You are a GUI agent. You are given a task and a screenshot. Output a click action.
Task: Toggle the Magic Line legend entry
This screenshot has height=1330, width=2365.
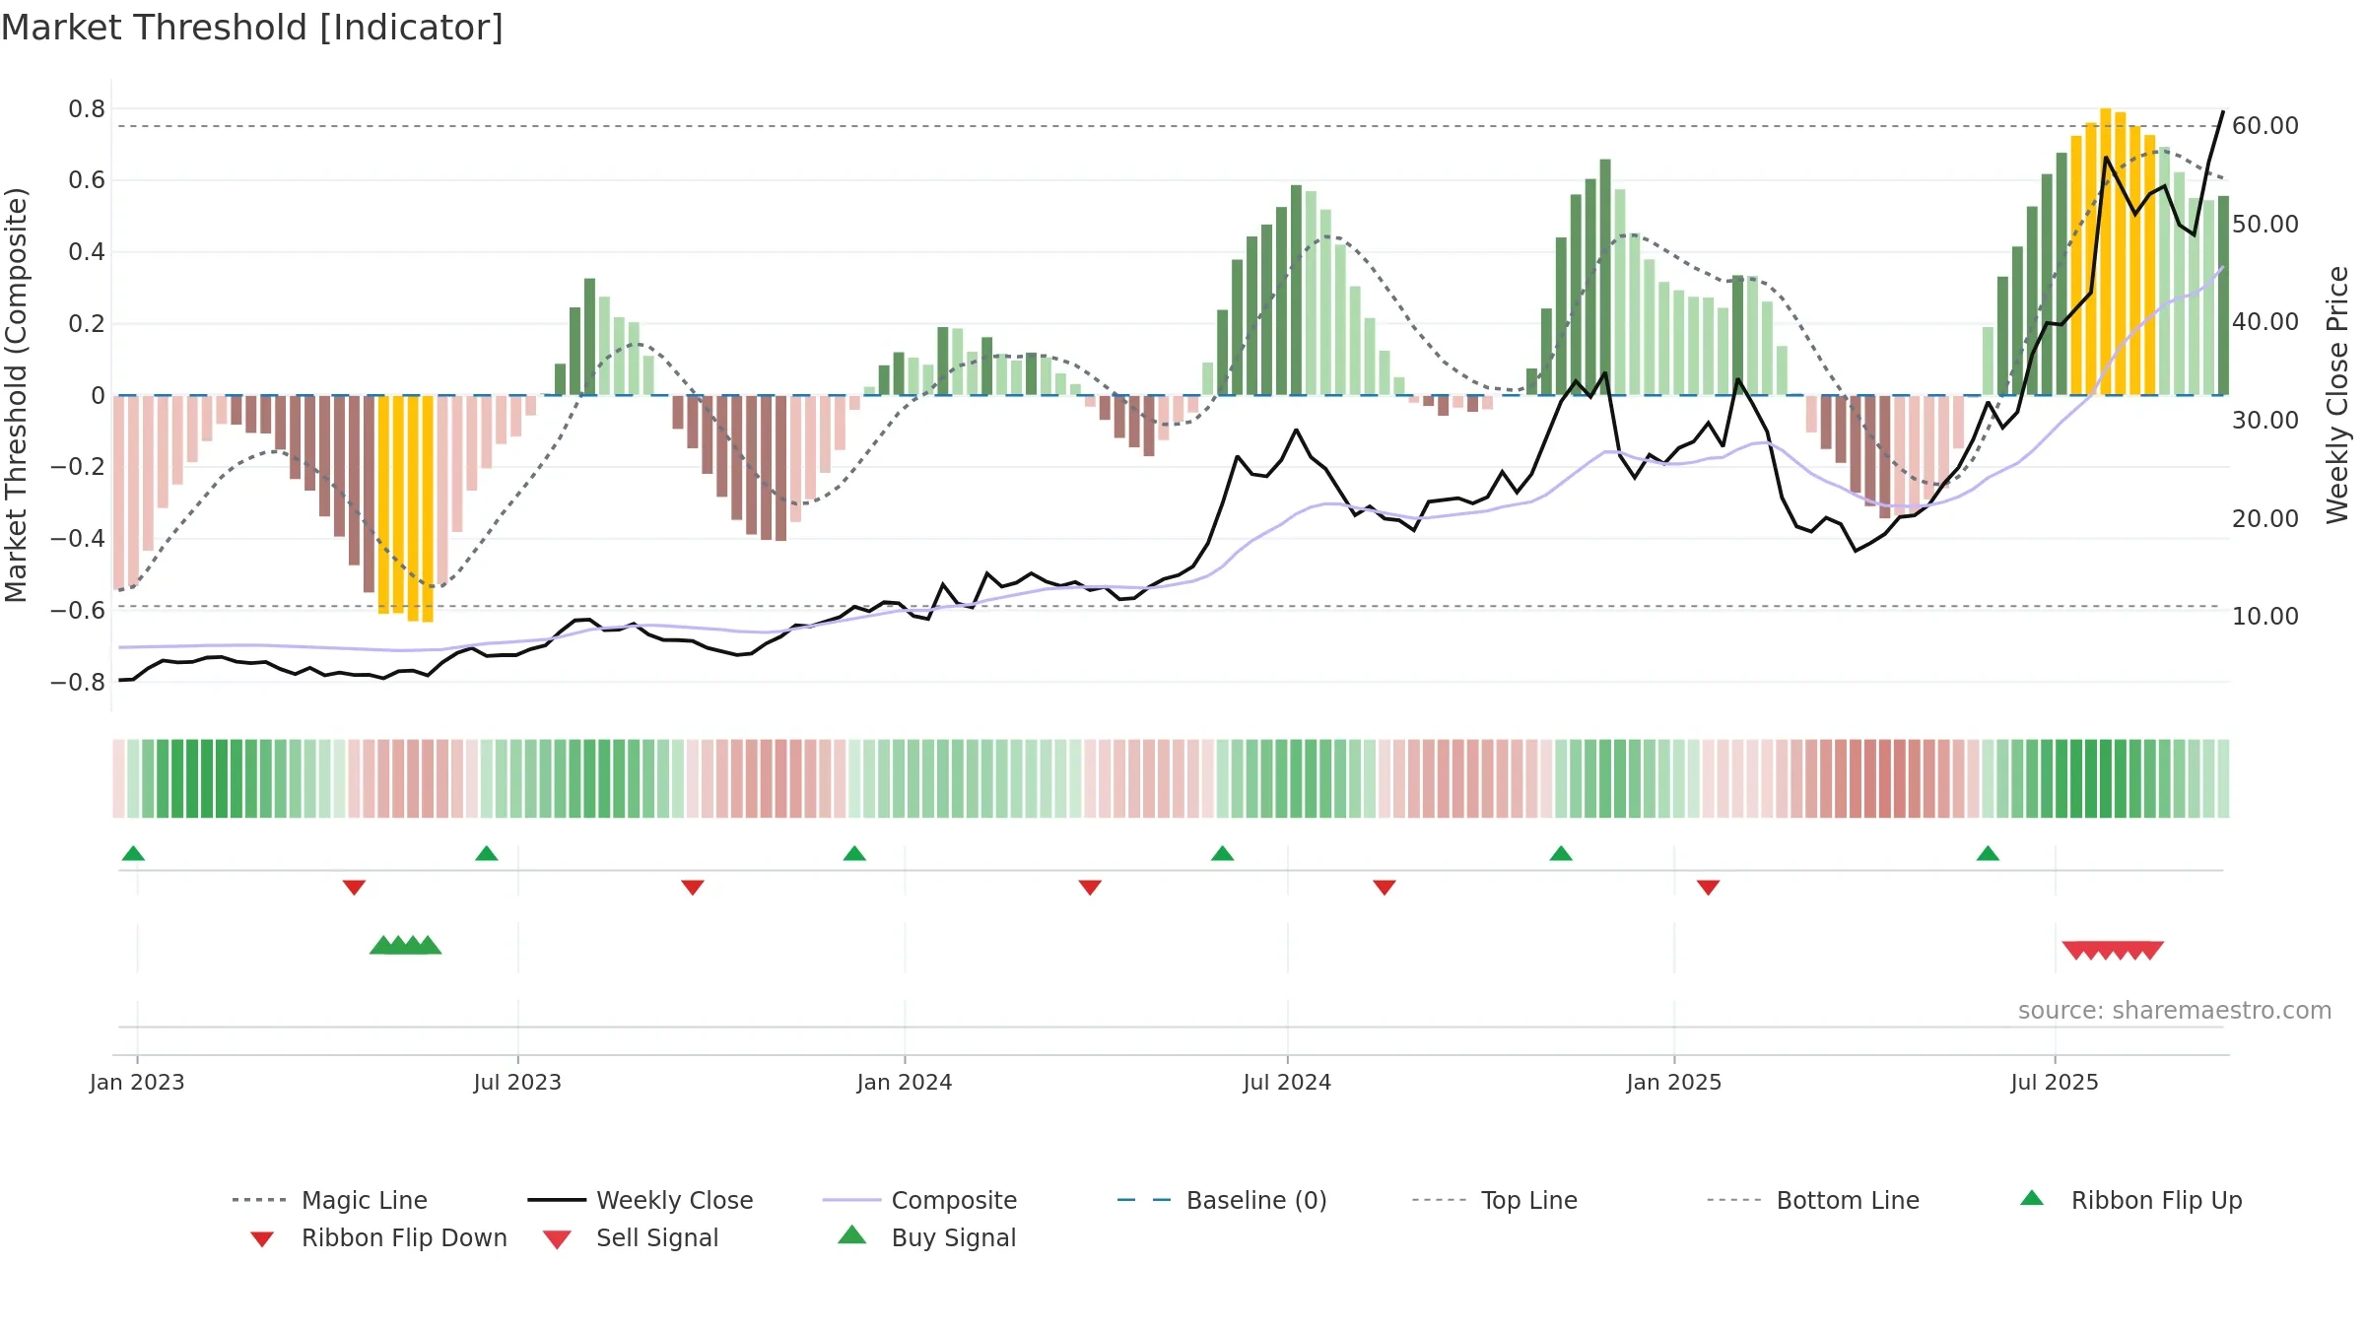click(329, 1200)
